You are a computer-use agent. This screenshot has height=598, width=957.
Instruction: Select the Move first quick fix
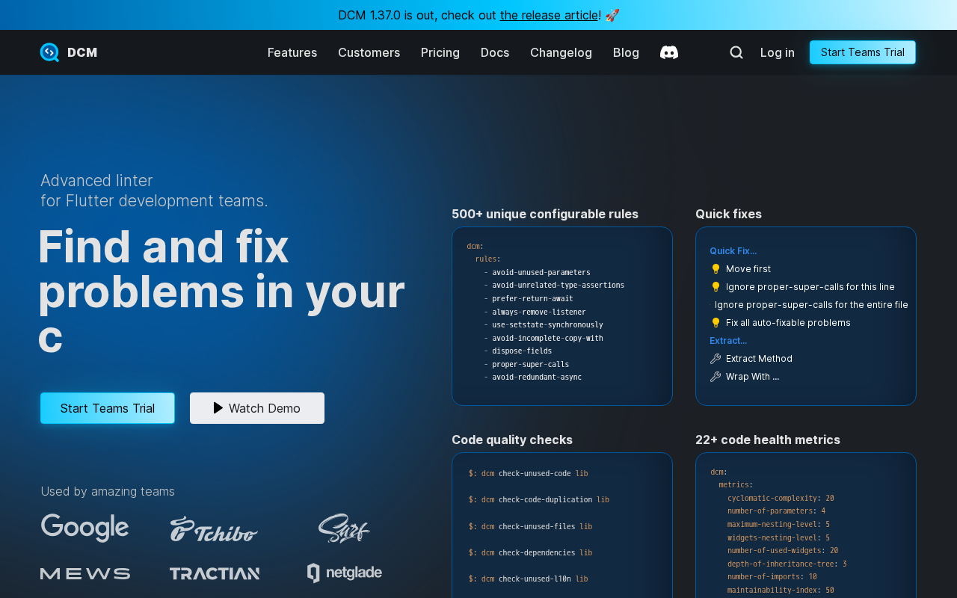(x=748, y=269)
